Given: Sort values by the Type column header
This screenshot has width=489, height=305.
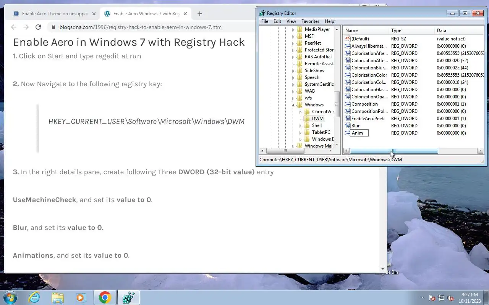Looking at the screenshot, I should 412,30.
